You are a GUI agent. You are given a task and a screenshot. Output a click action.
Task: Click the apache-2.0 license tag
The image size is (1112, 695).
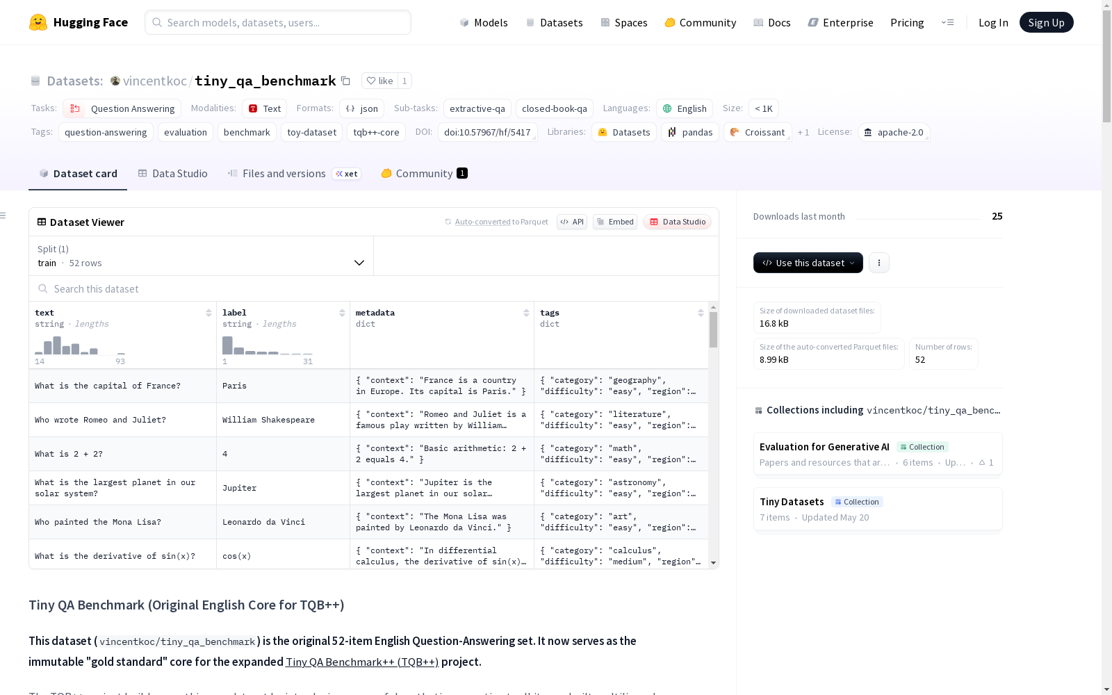(x=894, y=132)
